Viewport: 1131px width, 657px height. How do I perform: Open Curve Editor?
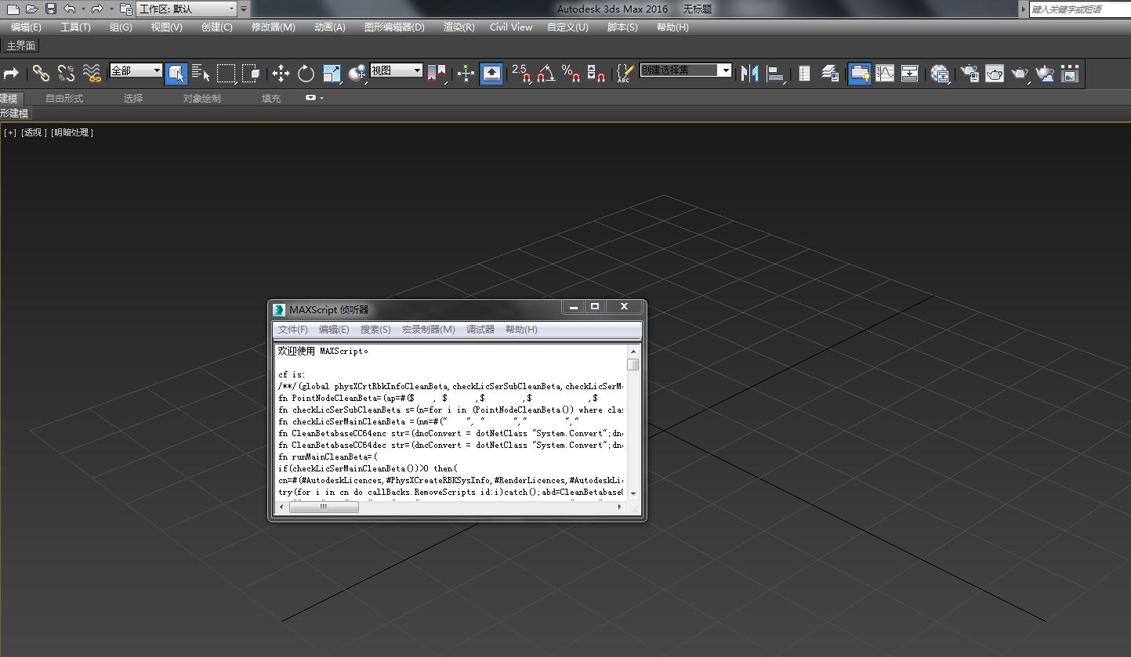coord(885,74)
